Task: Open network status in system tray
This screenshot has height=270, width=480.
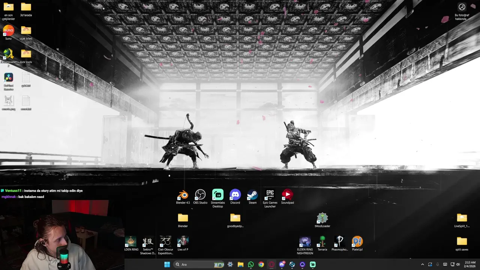Action: [452, 264]
